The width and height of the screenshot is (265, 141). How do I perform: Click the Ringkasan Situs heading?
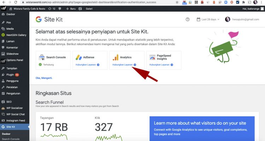[54, 93]
